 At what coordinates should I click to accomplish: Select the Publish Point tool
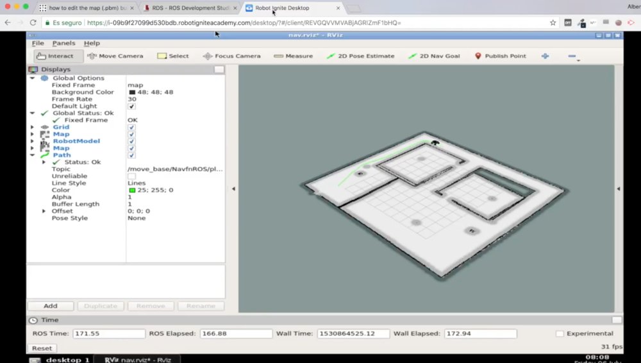tap(501, 56)
